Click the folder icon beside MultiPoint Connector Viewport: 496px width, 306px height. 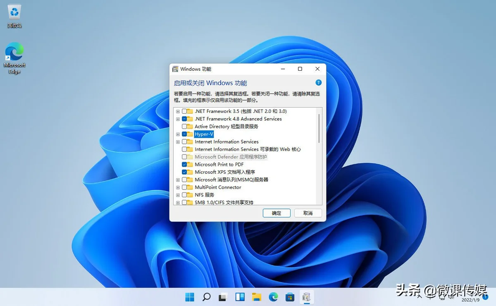pos(190,187)
